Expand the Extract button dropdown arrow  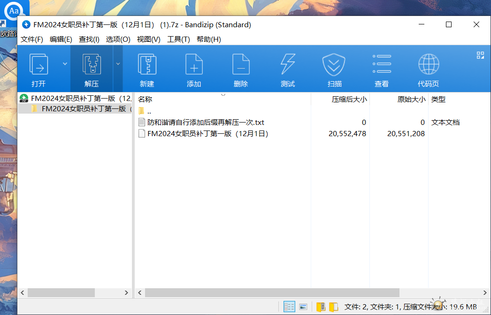pyautogui.click(x=118, y=64)
